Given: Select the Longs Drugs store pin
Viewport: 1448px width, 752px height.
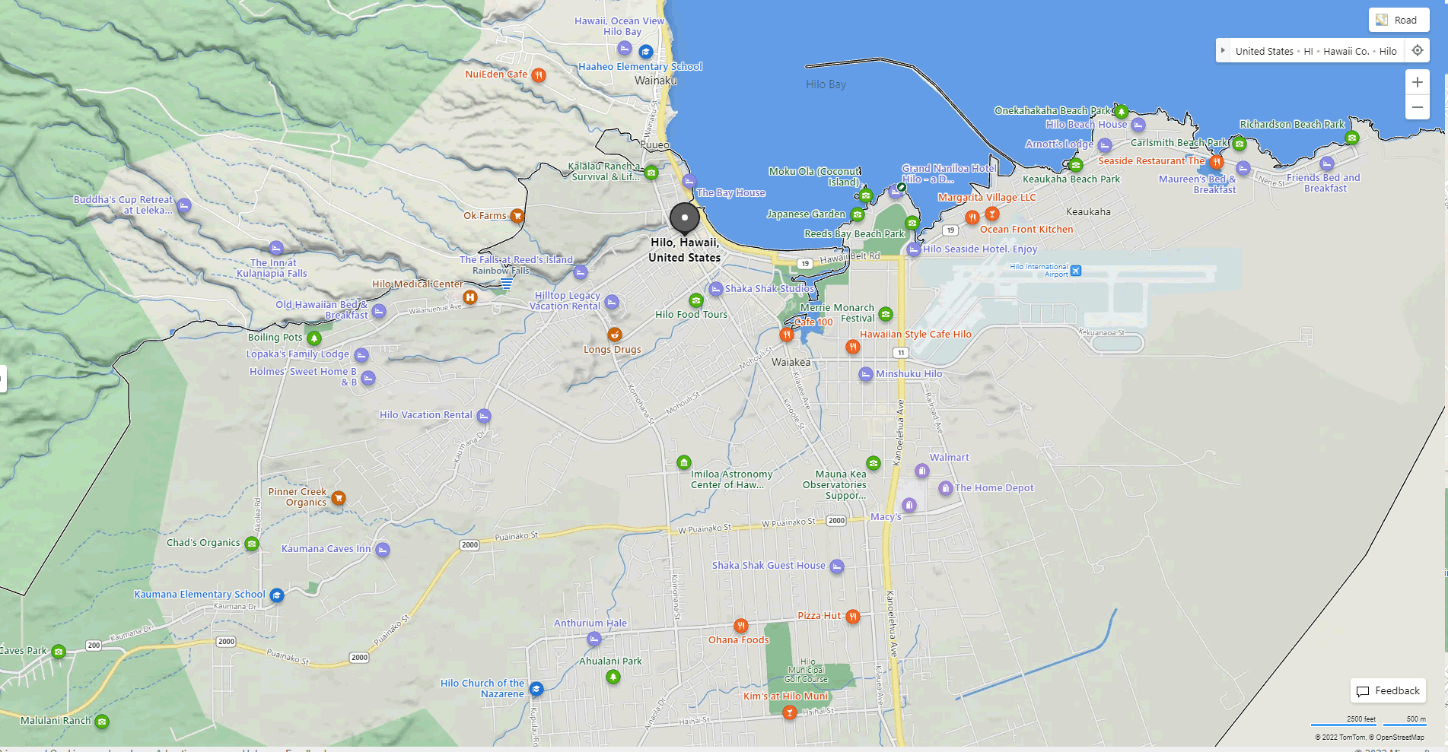Looking at the screenshot, I should point(614,335).
